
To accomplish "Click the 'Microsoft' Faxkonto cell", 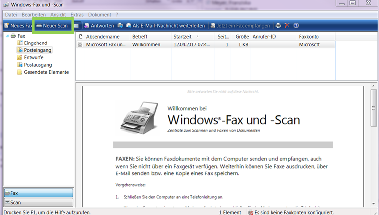I will pos(309,44).
